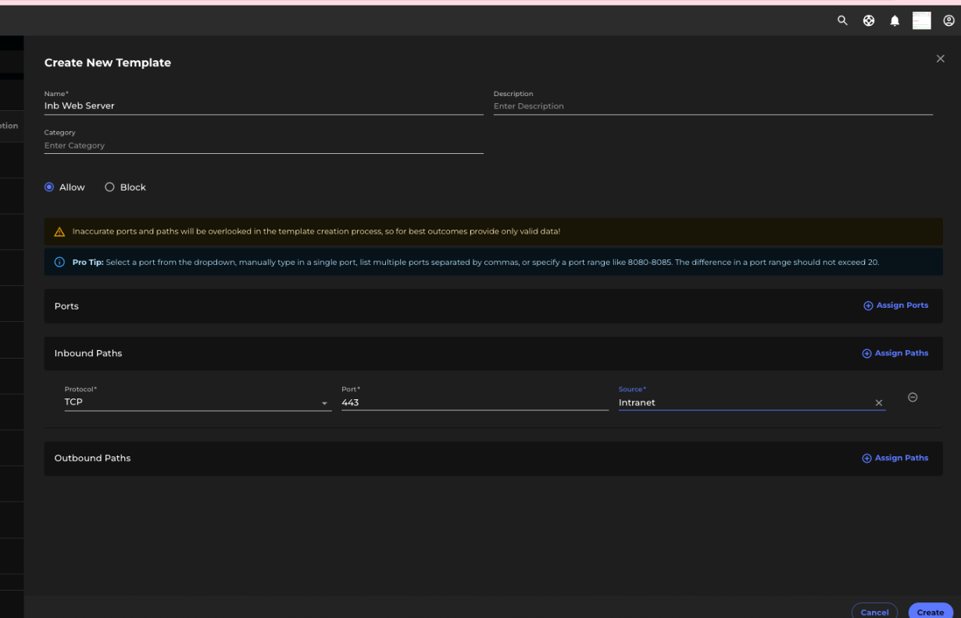Viewport: 961px width, 618px height.
Task: Select the Block radio button
Action: 110,188
